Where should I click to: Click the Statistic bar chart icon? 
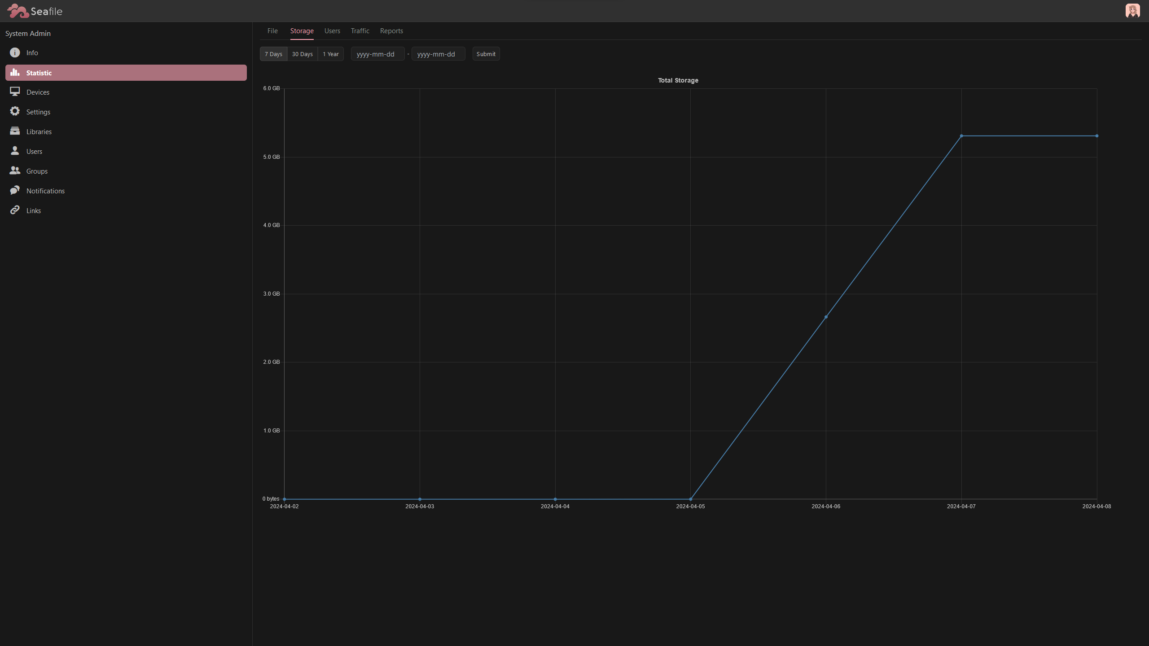pyautogui.click(x=15, y=72)
